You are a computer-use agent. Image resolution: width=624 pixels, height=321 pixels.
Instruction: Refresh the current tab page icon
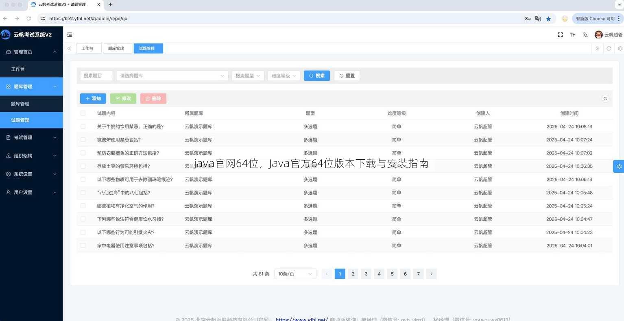[x=609, y=48]
